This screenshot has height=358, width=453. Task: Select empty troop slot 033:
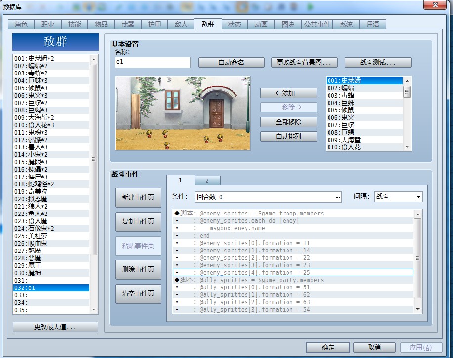point(51,295)
